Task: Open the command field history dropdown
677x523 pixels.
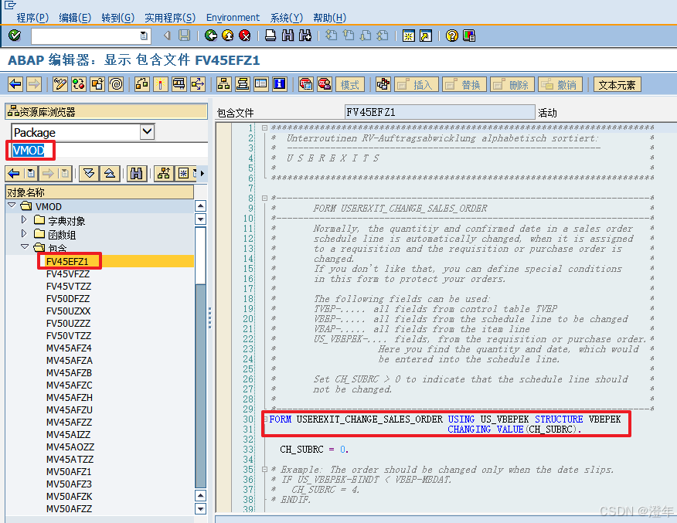Action: click(144, 36)
